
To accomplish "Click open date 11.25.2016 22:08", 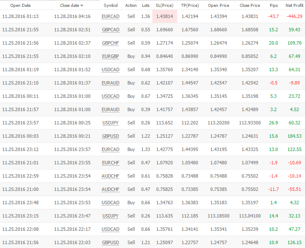I will [x=21, y=229].
